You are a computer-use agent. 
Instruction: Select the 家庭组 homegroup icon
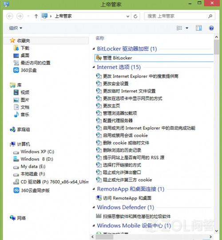pyautogui.click(x=12, y=129)
